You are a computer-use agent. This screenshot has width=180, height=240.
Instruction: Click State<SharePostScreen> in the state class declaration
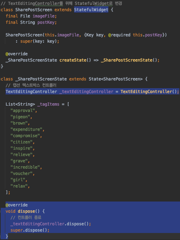pos(116,79)
